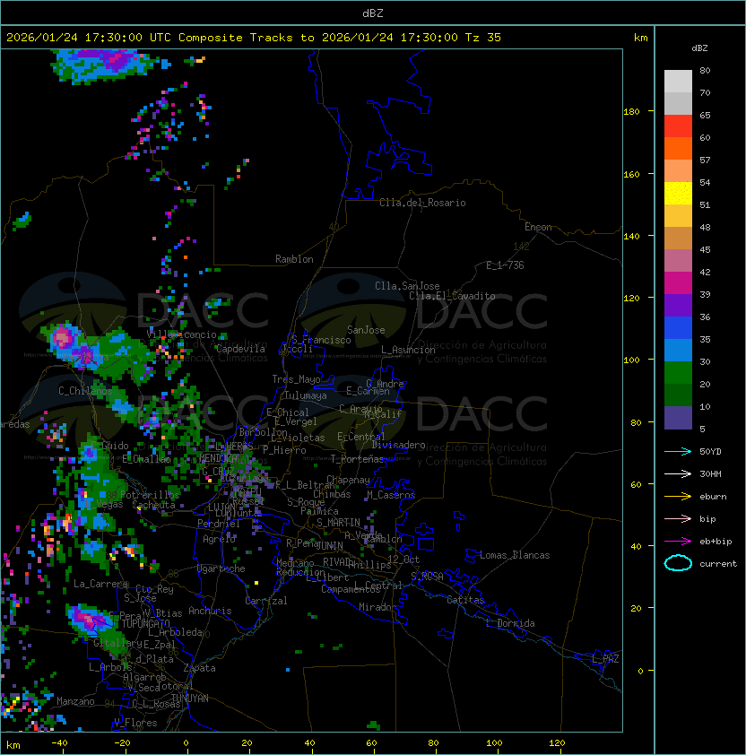Screen dimensions: 746x755
Task: Click the 'Perdriel' map label
Action: pos(219,524)
